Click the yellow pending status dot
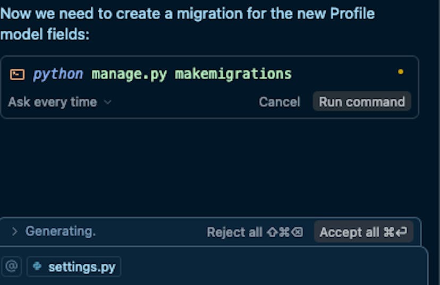Viewport: 440px width, 285px height. click(400, 72)
